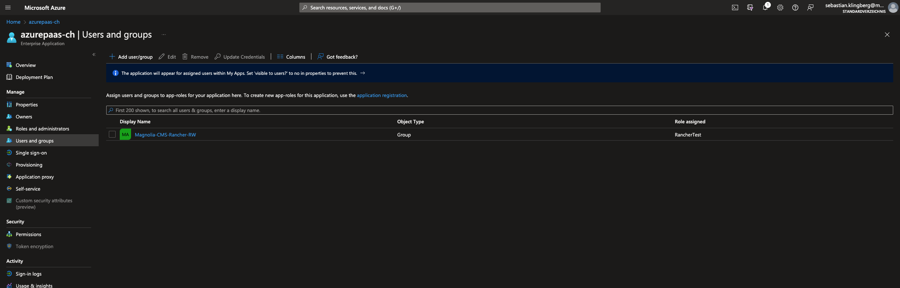Click the Object Type column header

[410, 121]
